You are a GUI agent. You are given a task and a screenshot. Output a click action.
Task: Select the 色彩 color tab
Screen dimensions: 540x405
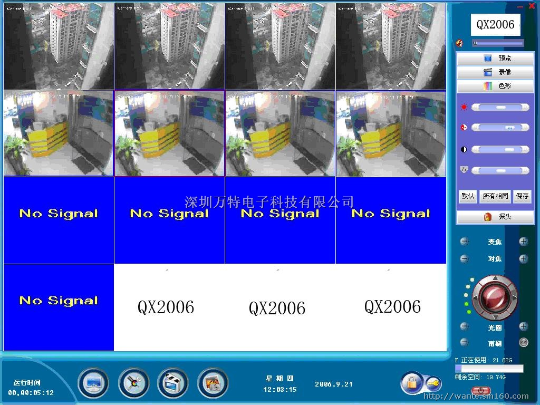tap(495, 85)
